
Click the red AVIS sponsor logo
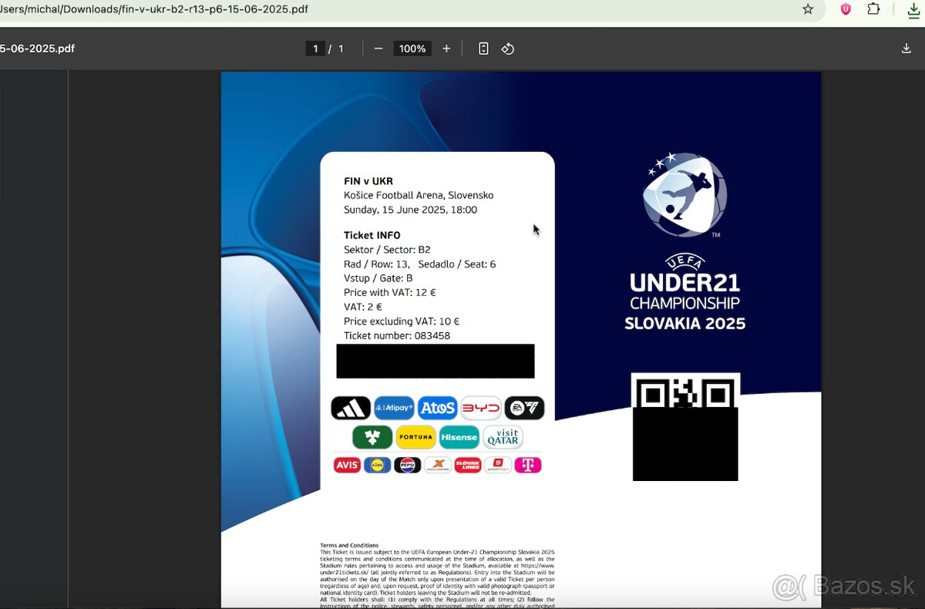(347, 465)
